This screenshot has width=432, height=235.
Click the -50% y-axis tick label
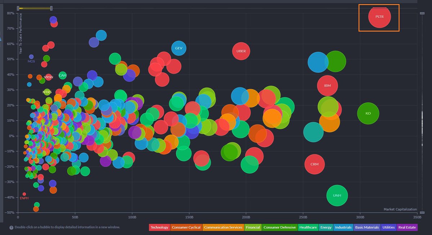click(x=10, y=213)
